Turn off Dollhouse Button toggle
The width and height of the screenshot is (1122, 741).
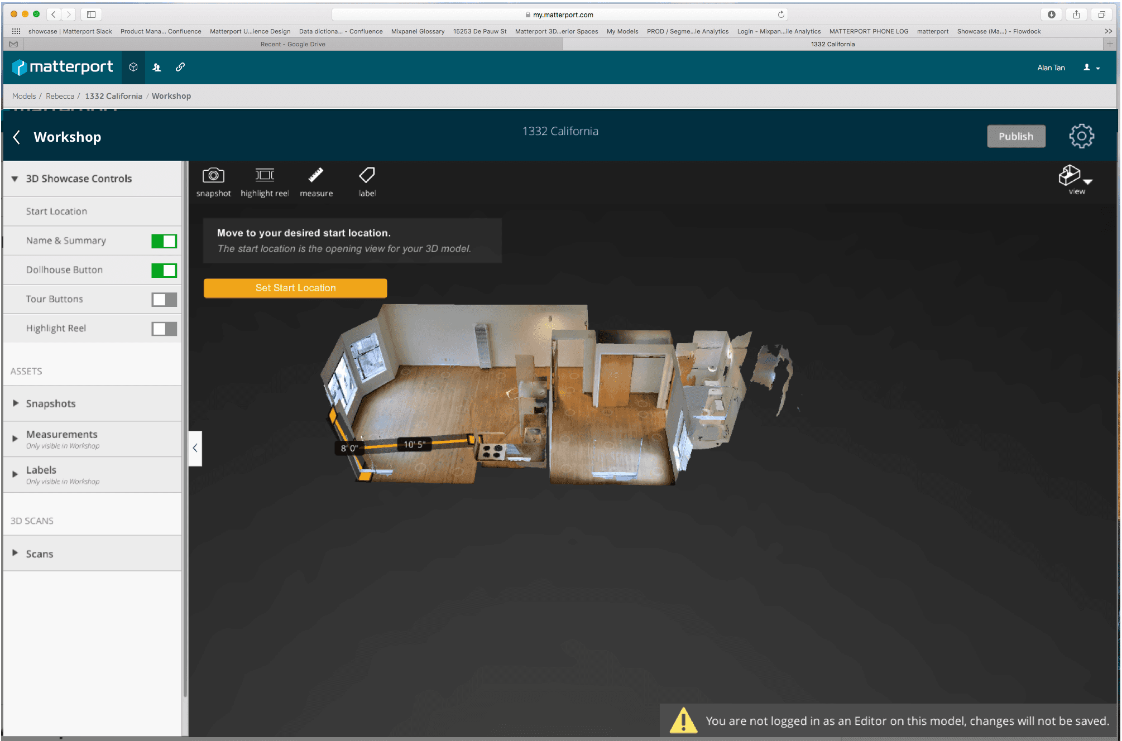click(164, 270)
